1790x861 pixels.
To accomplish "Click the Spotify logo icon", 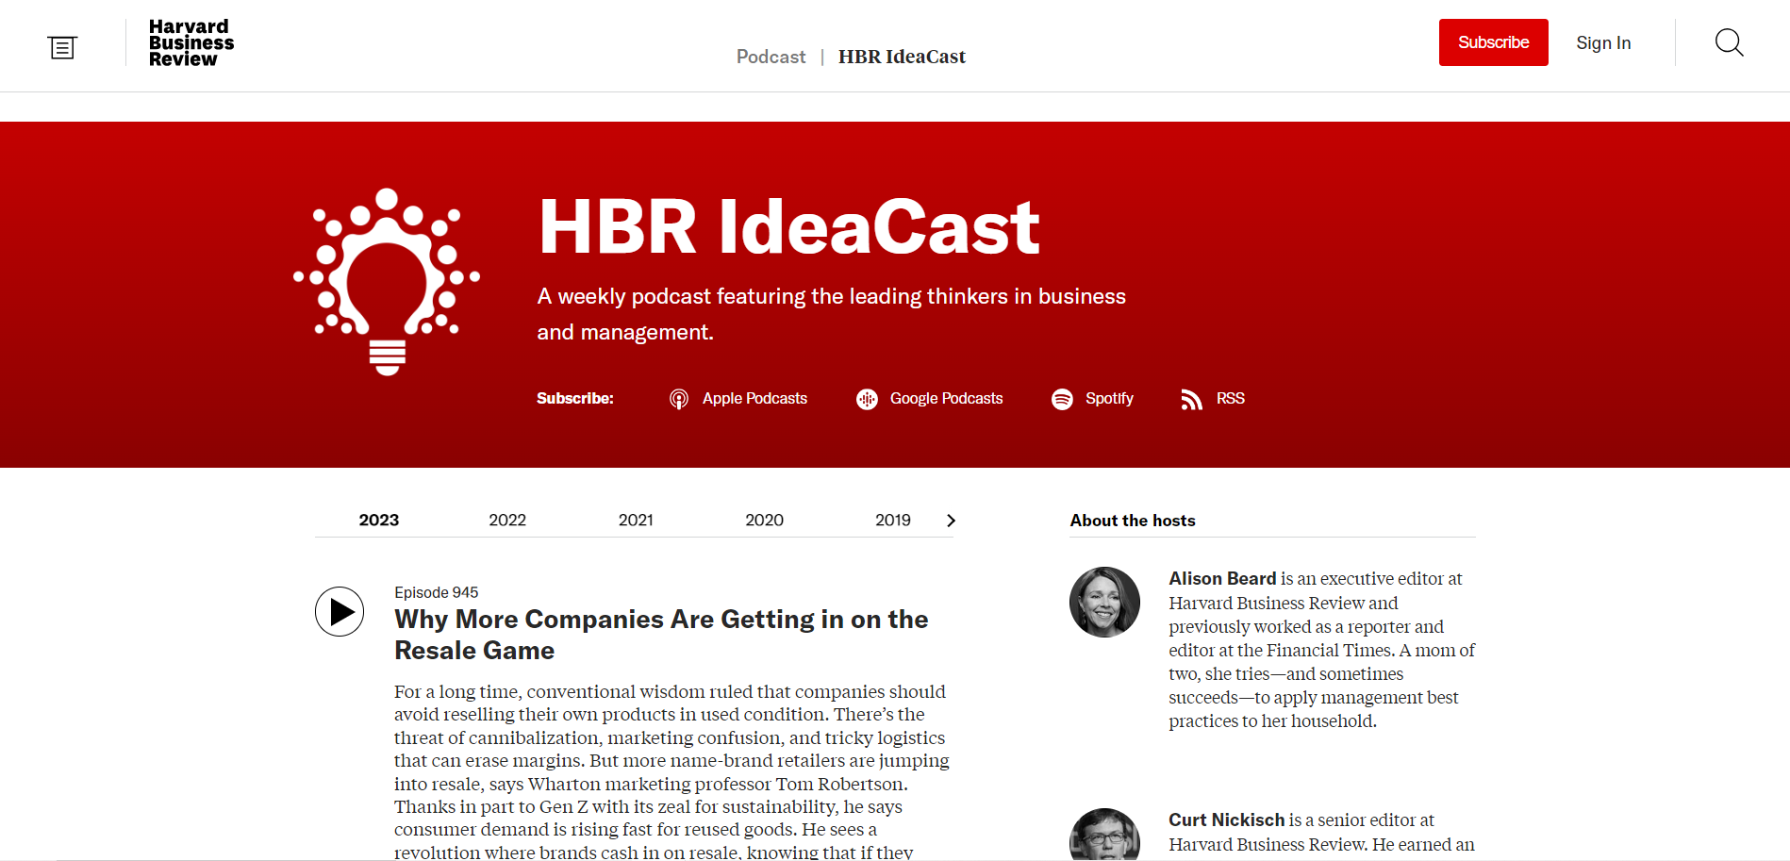I will coord(1062,399).
